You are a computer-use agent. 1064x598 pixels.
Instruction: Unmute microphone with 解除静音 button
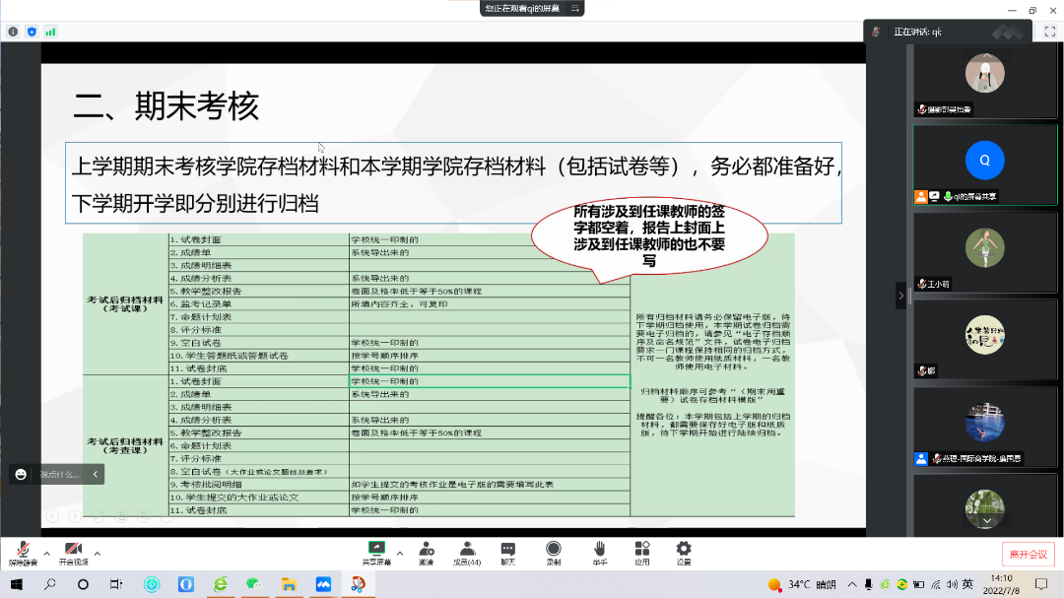click(23, 553)
